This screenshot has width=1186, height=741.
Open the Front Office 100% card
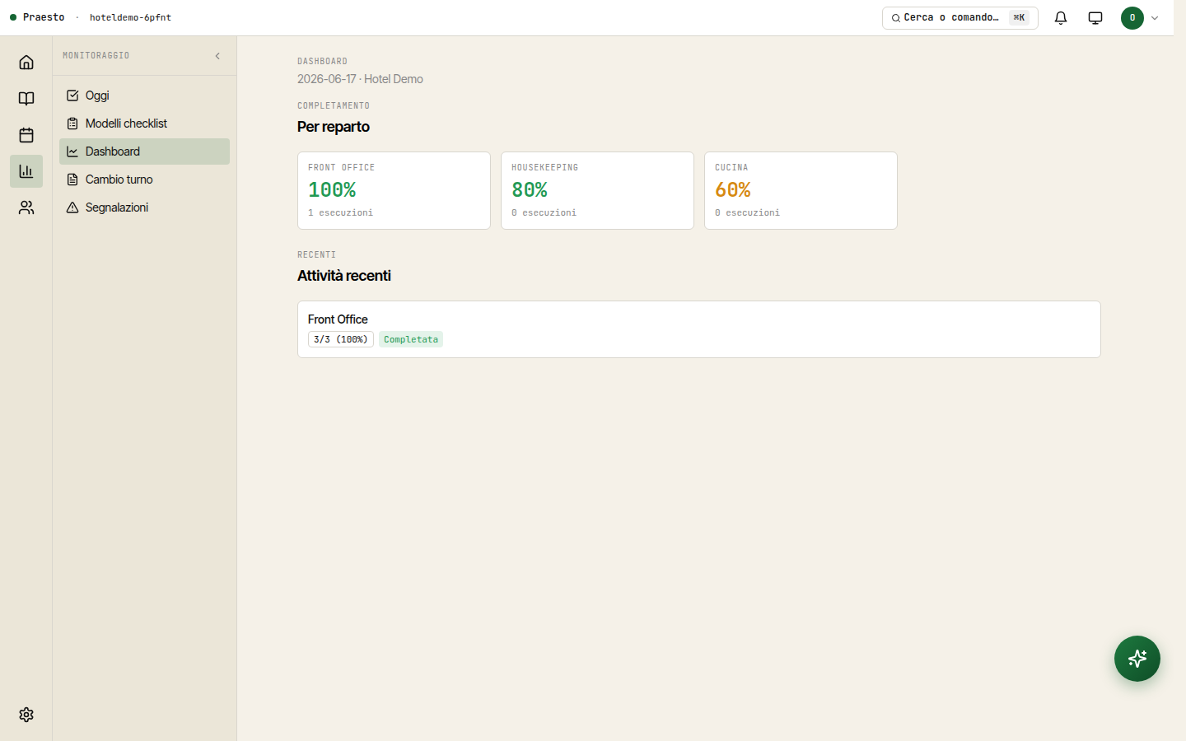click(394, 190)
